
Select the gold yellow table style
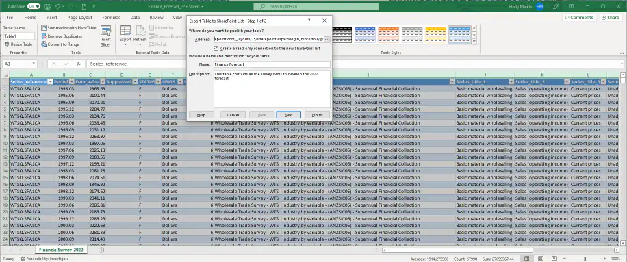435,35
